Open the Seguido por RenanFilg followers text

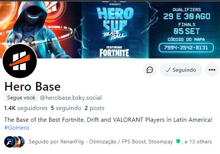point(101,141)
